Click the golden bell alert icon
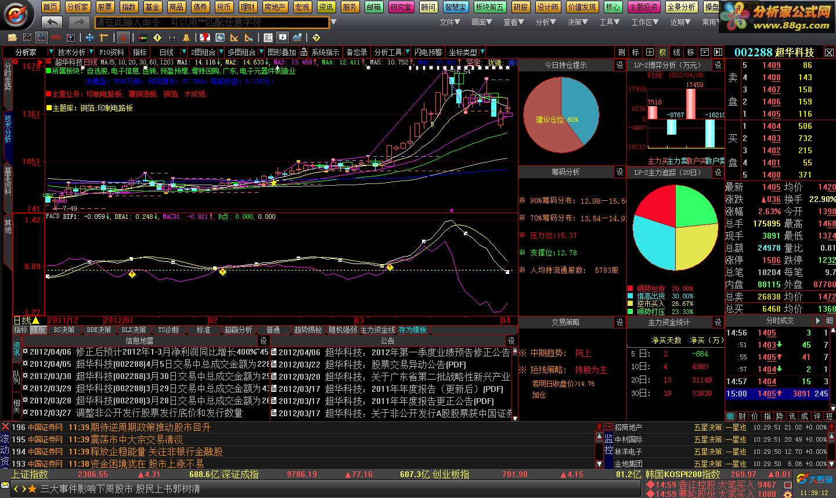This screenshot has height=498, width=836. pyautogui.click(x=186, y=37)
